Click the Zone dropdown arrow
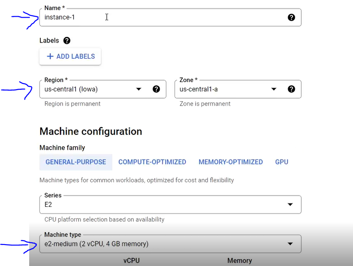 (x=274, y=89)
